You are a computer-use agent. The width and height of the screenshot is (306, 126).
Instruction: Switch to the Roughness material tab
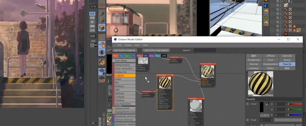pos(254,60)
